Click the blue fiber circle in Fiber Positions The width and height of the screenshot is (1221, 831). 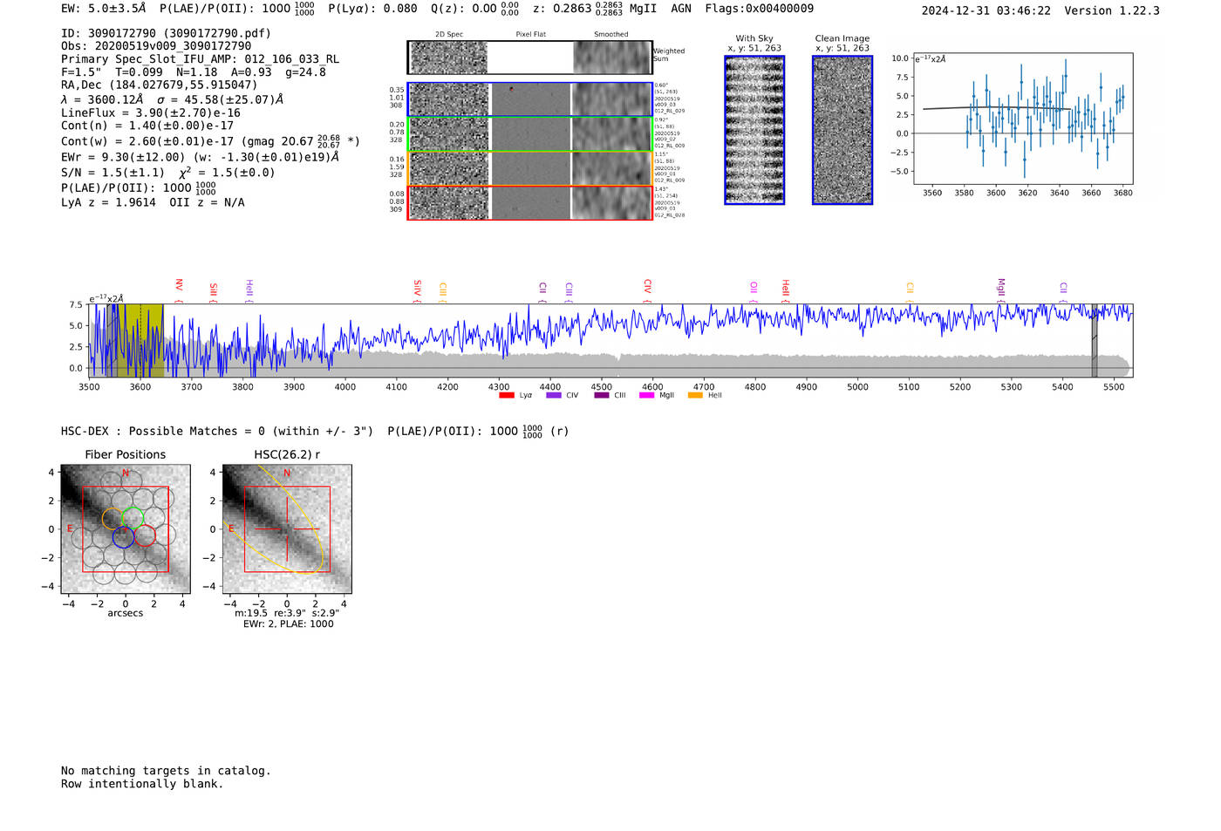pyautogui.click(x=124, y=537)
